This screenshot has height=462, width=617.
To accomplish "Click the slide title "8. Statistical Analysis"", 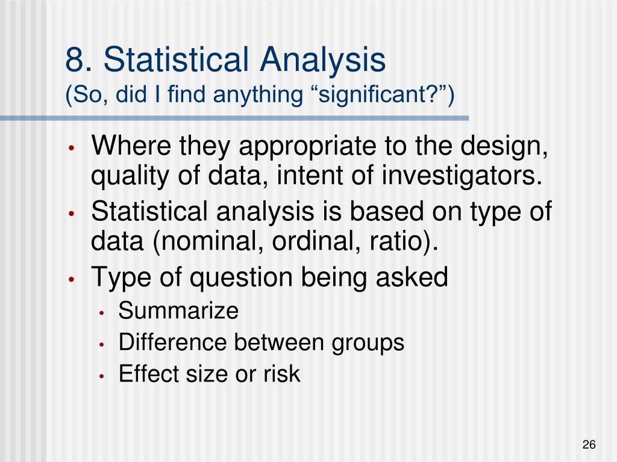I will [x=225, y=60].
